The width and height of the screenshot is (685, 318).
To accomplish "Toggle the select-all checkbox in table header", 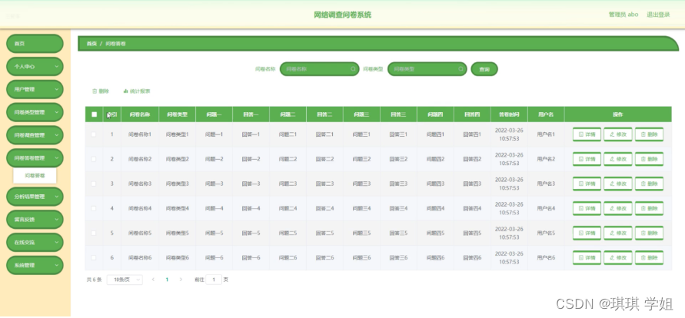I will tap(94, 114).
